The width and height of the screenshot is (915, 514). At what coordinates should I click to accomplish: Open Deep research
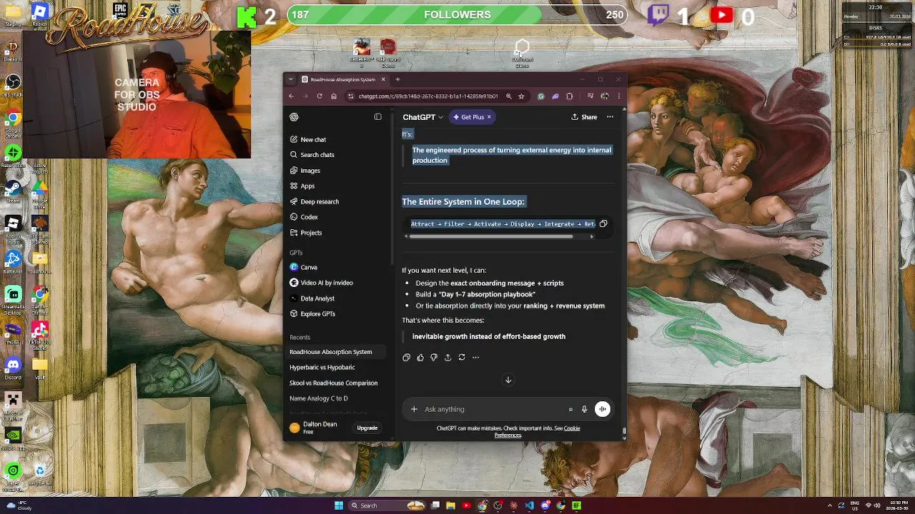pos(314,201)
